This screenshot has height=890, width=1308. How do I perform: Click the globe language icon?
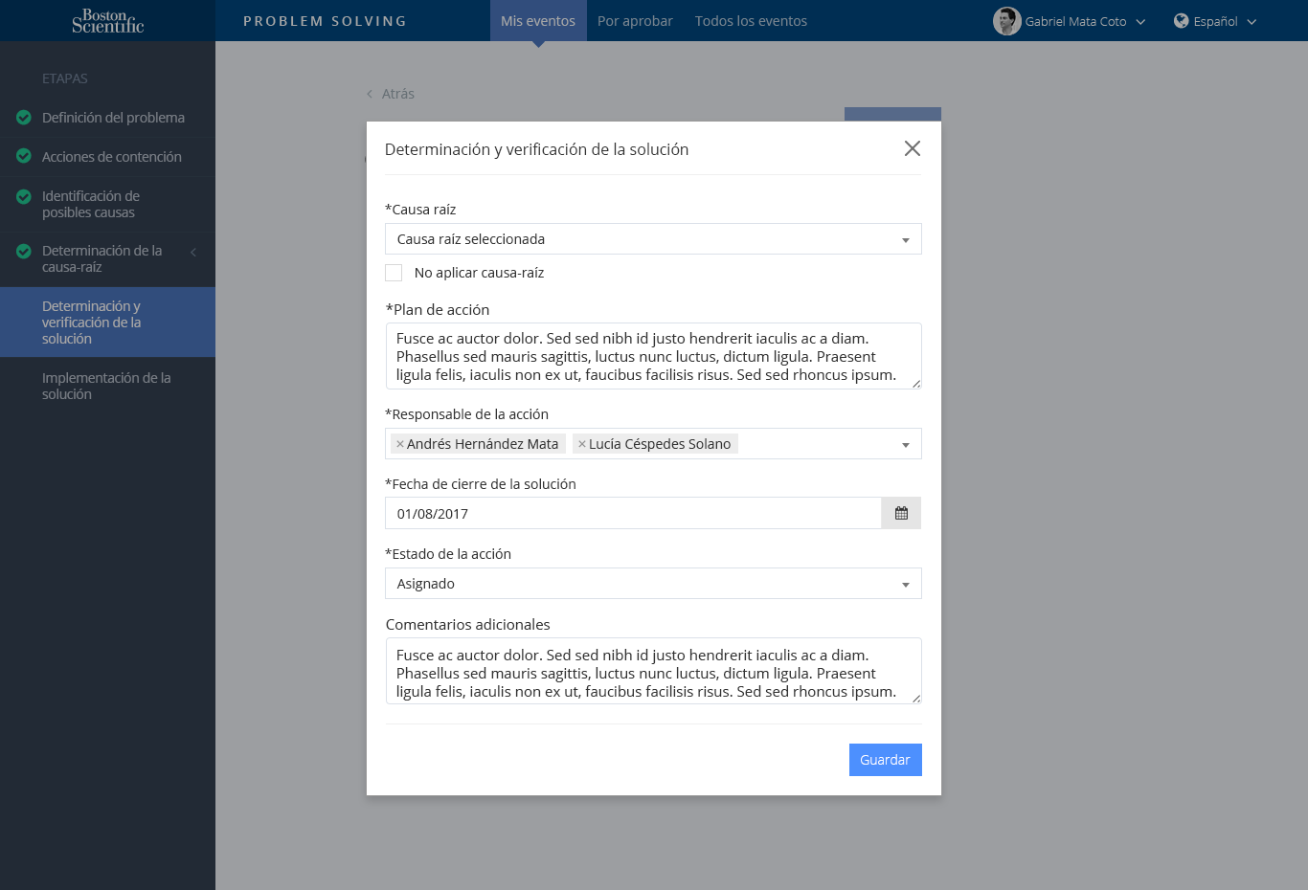tap(1181, 21)
